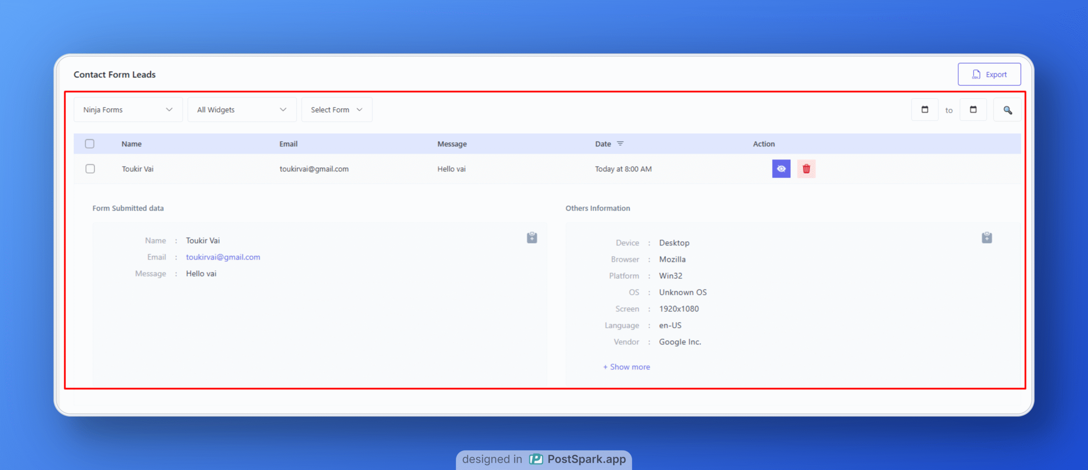
Task: Click the 1920x1080 screen value
Action: (679, 309)
